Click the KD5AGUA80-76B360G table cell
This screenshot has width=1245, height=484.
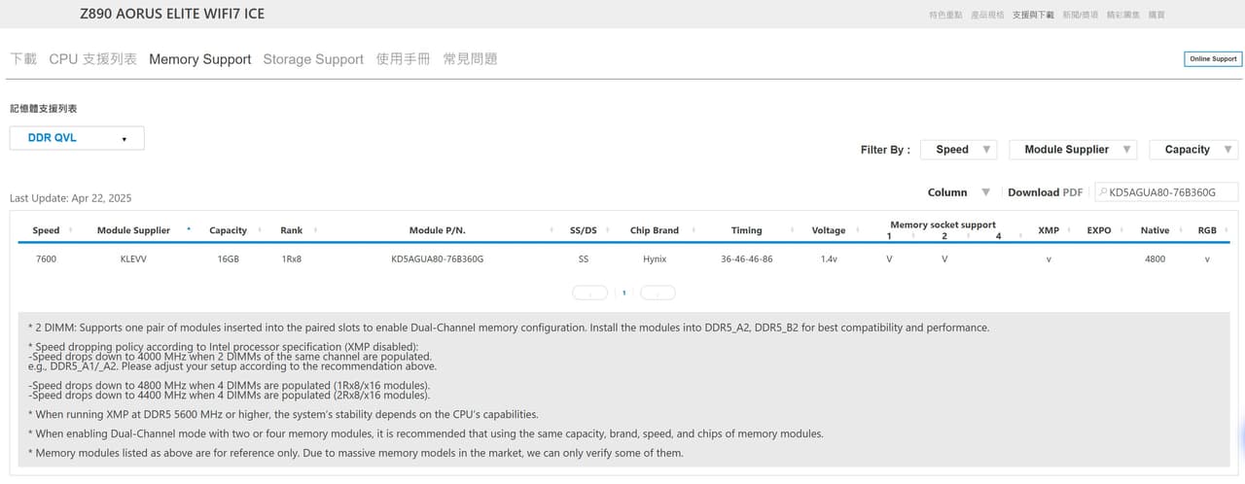pyautogui.click(x=437, y=259)
